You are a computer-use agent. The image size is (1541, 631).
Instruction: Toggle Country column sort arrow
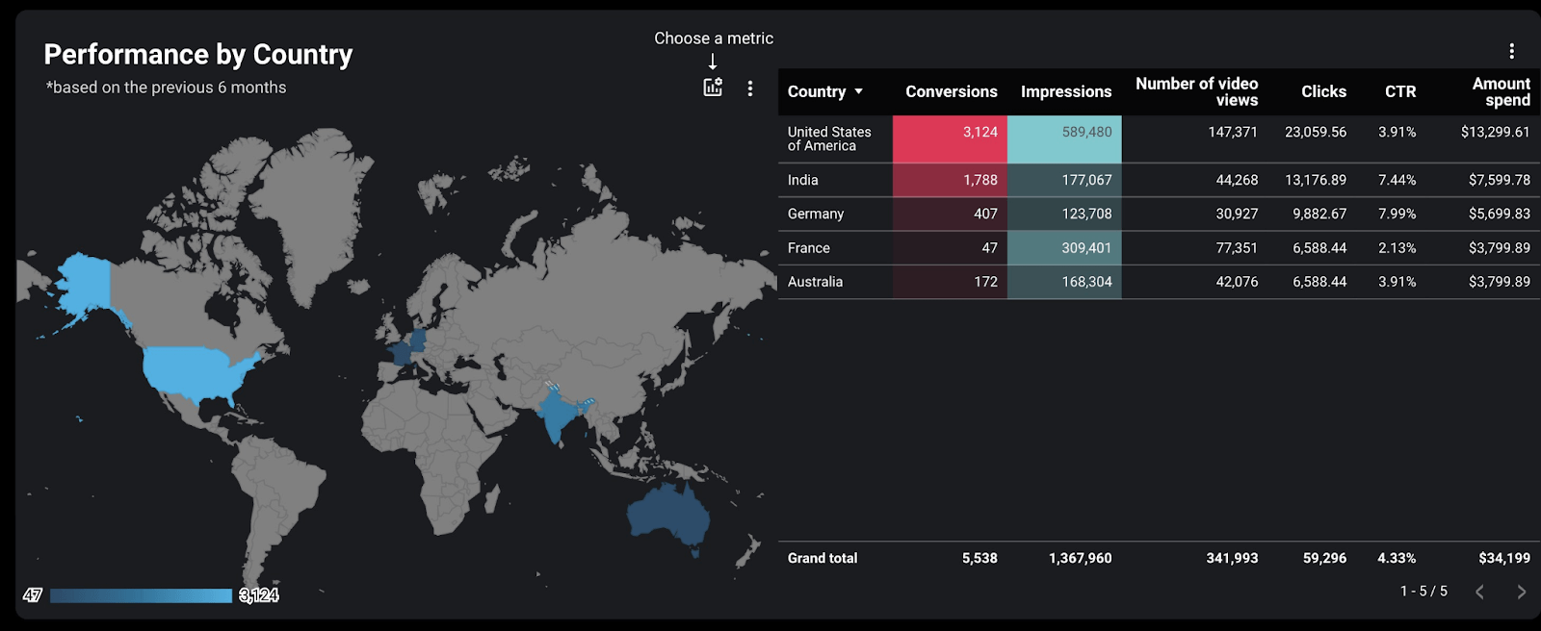click(x=858, y=91)
